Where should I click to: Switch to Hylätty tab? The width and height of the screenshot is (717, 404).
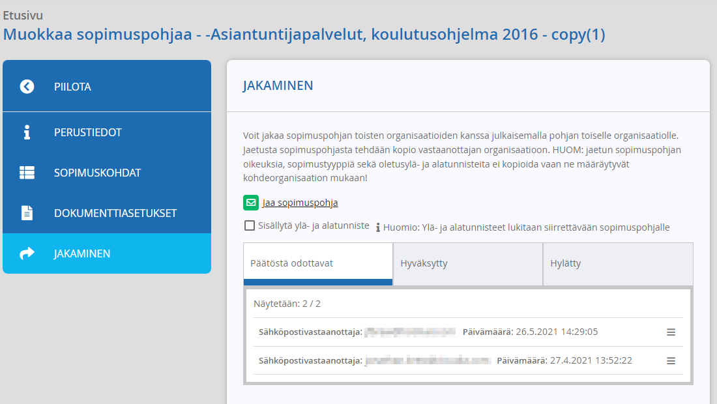[x=618, y=264]
